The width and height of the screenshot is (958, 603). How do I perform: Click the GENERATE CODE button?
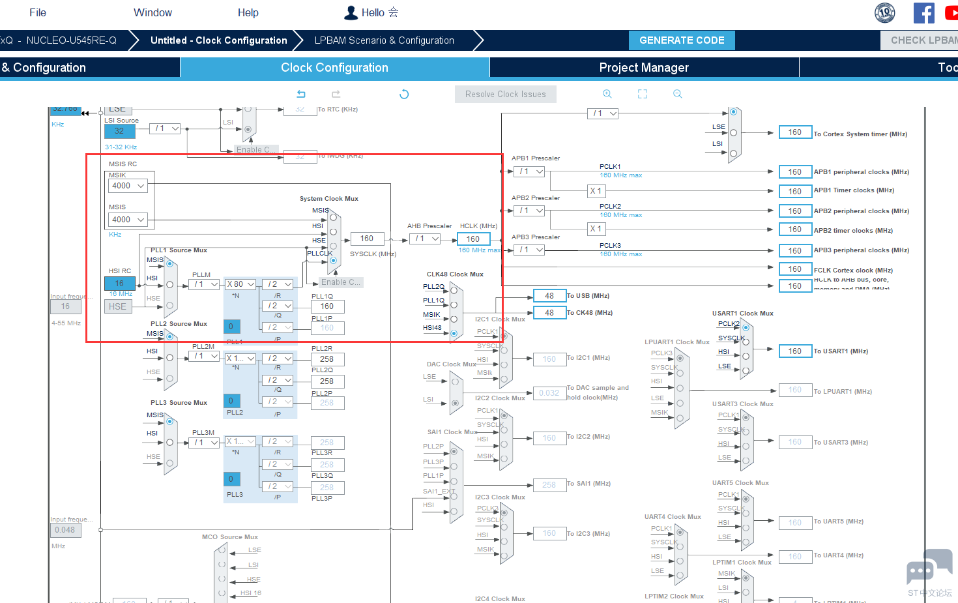[x=682, y=40]
